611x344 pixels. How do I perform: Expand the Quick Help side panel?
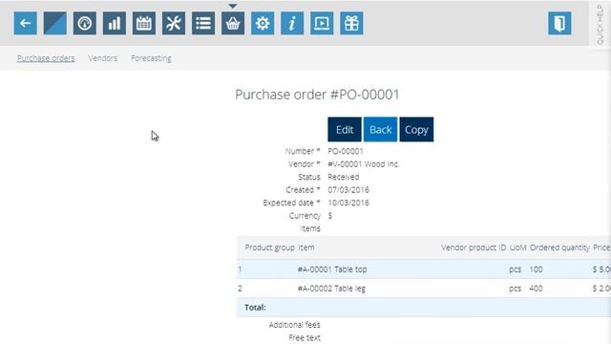pyautogui.click(x=600, y=24)
